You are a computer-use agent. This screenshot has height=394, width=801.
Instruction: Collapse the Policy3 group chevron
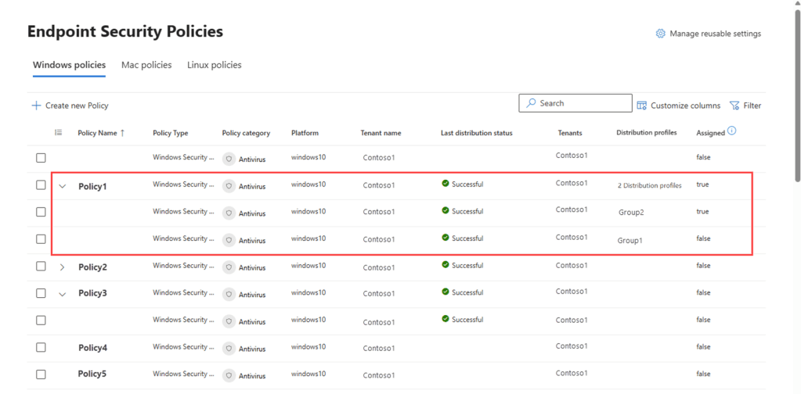click(63, 294)
